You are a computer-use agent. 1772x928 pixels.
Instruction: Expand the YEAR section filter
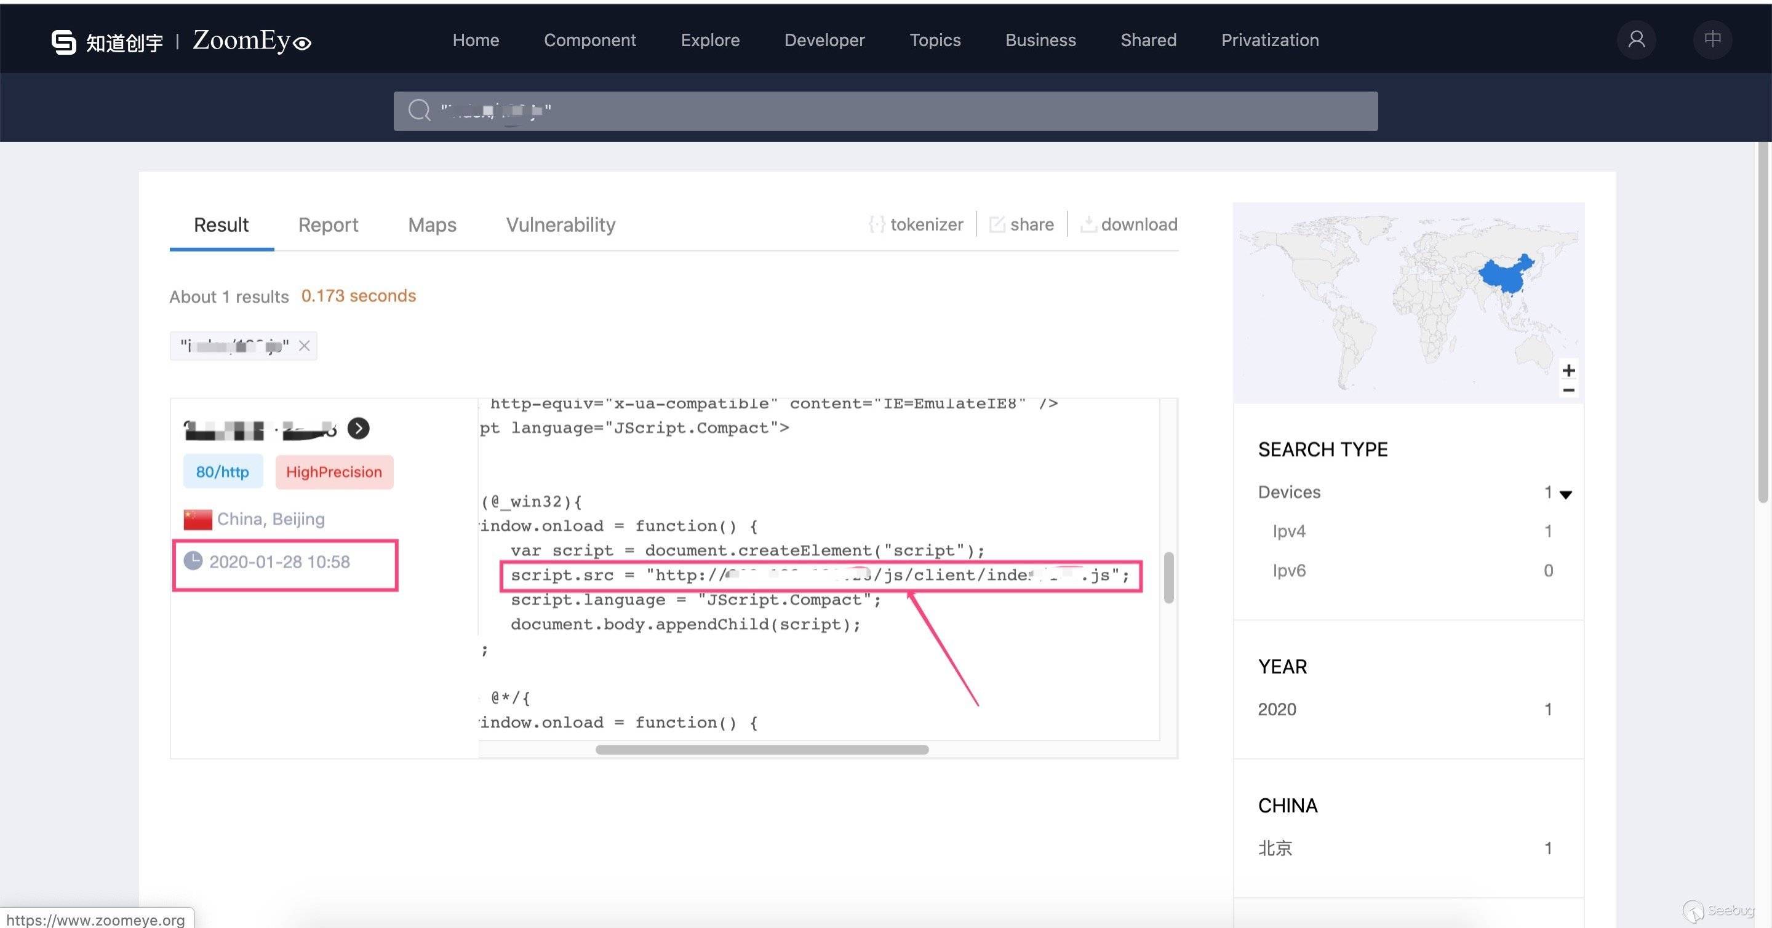point(1281,667)
